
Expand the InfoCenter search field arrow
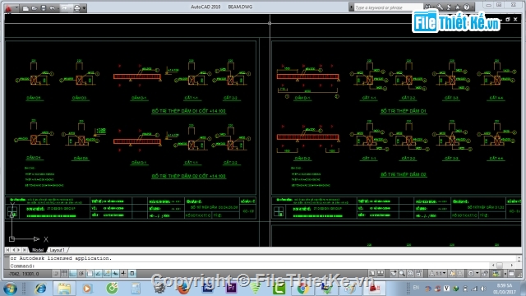[351, 7]
